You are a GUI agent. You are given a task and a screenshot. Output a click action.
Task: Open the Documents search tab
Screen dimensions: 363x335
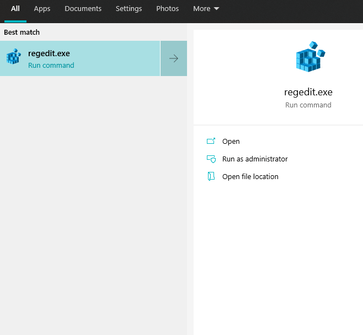[83, 9]
